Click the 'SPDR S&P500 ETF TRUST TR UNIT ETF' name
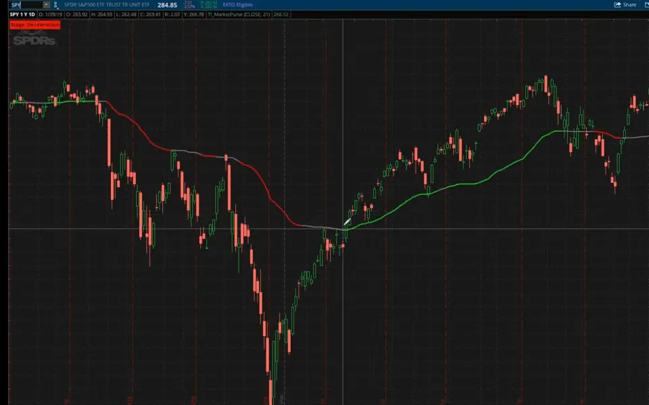 pos(107,5)
